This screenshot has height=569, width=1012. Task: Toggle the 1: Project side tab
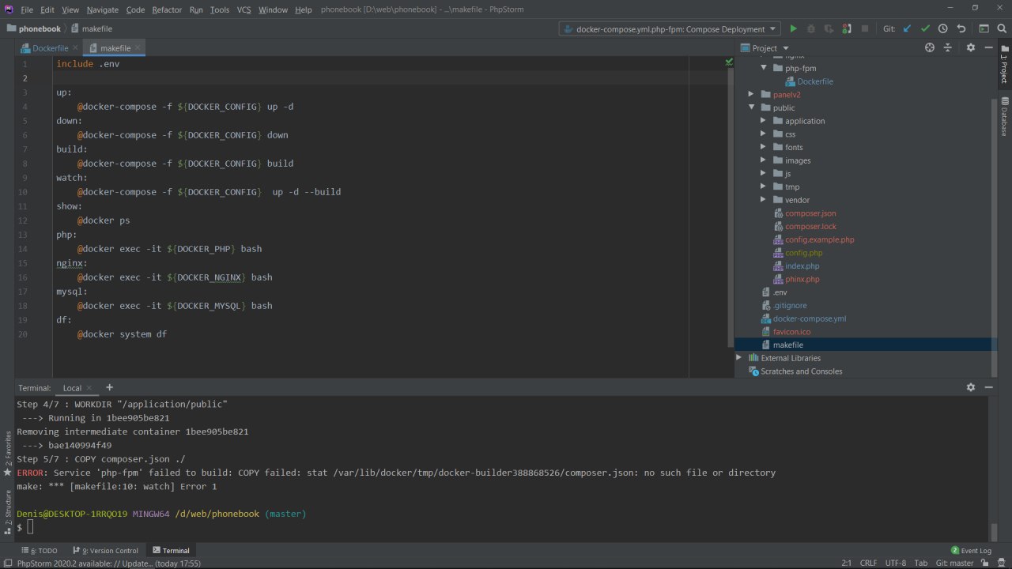click(x=1004, y=63)
